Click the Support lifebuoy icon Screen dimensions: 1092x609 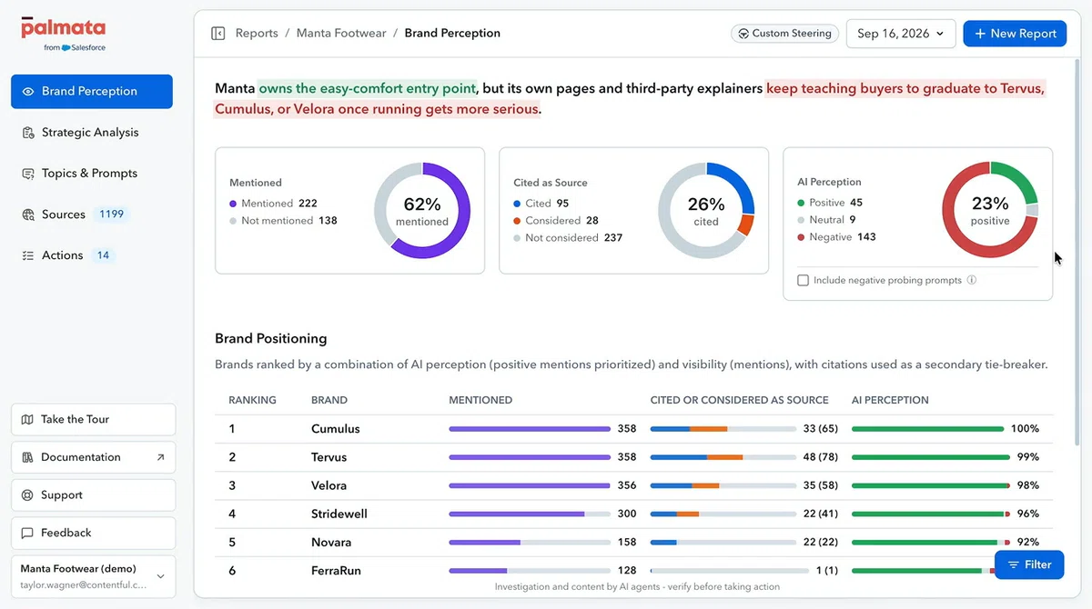click(x=27, y=495)
